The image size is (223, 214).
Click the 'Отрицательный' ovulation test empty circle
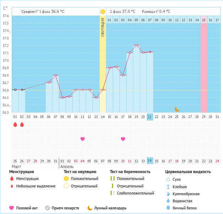(x=66, y=186)
